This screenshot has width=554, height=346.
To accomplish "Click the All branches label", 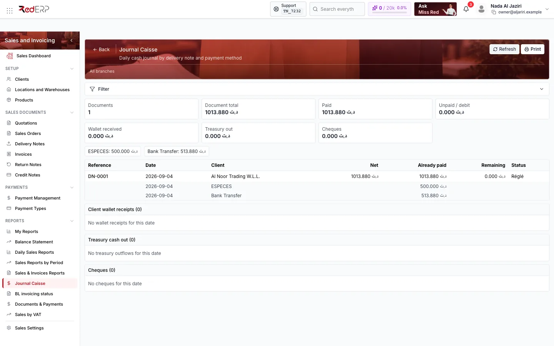I will (102, 71).
